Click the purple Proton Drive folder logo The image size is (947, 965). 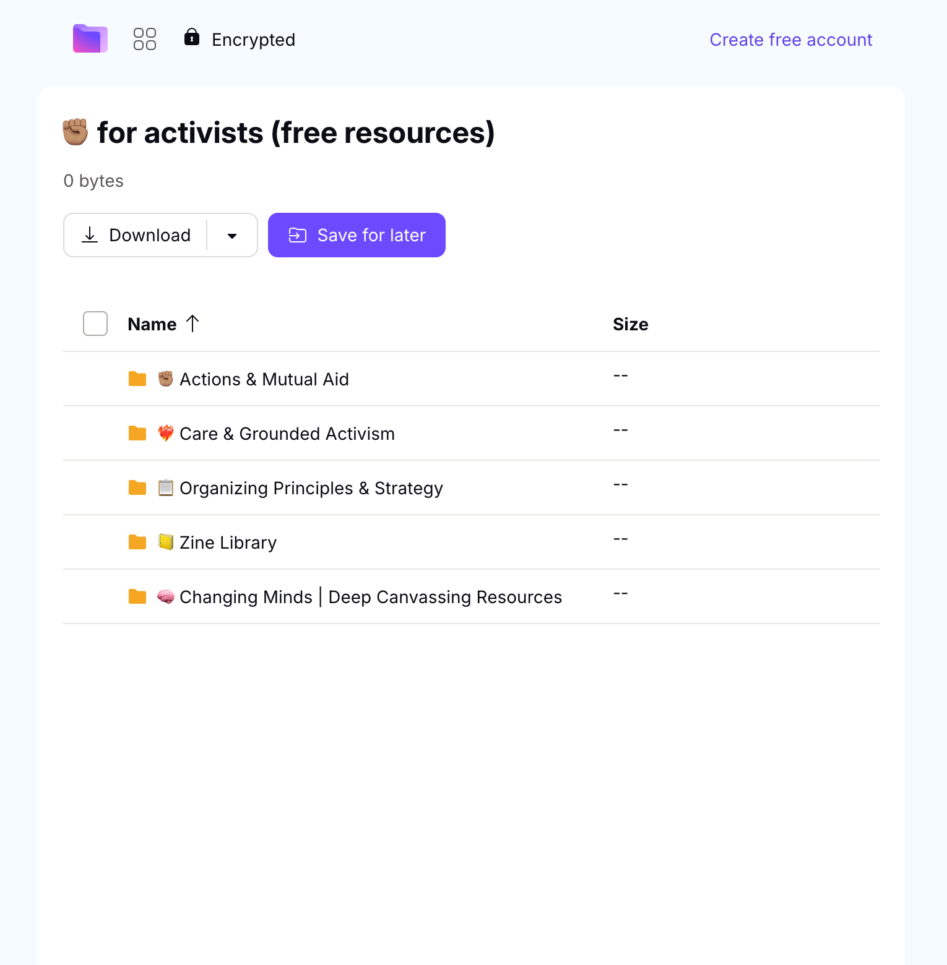click(90, 39)
